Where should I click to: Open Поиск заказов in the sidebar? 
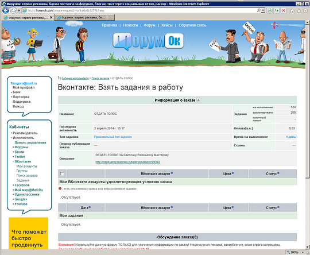click(27, 176)
